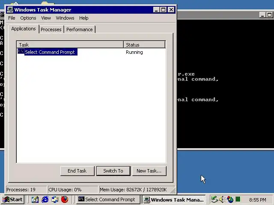274x205 pixels.
Task: Maximize the Command Prompt window behind
Action: click(269, 15)
